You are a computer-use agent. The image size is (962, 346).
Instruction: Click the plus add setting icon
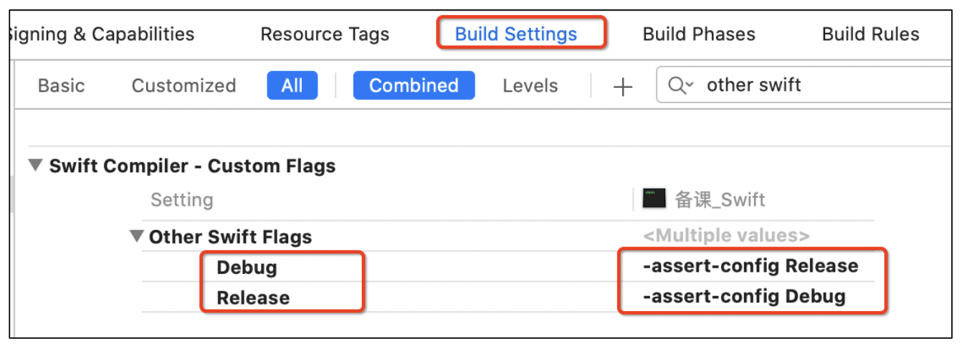623,86
